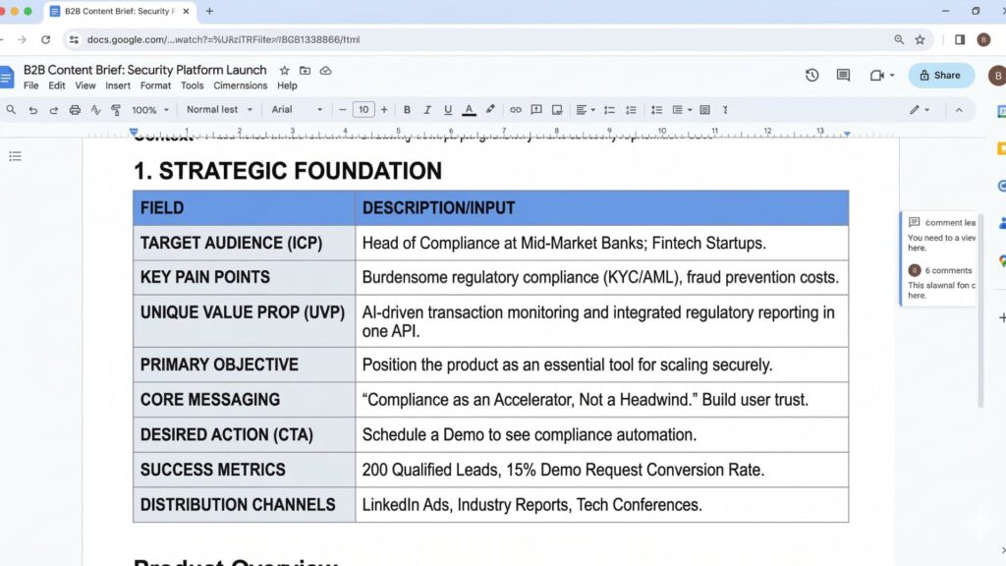
Task: Toggle italic formatting
Action: click(426, 109)
